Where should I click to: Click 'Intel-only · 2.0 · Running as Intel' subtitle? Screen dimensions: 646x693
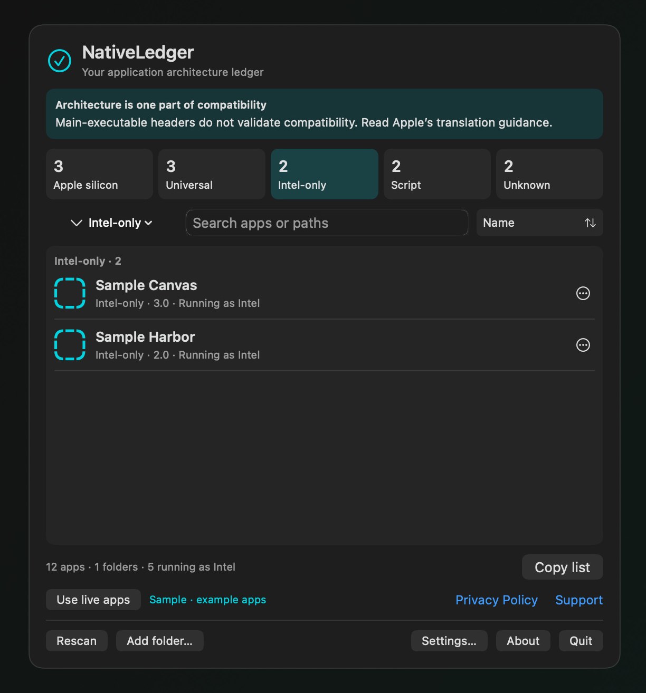177,355
